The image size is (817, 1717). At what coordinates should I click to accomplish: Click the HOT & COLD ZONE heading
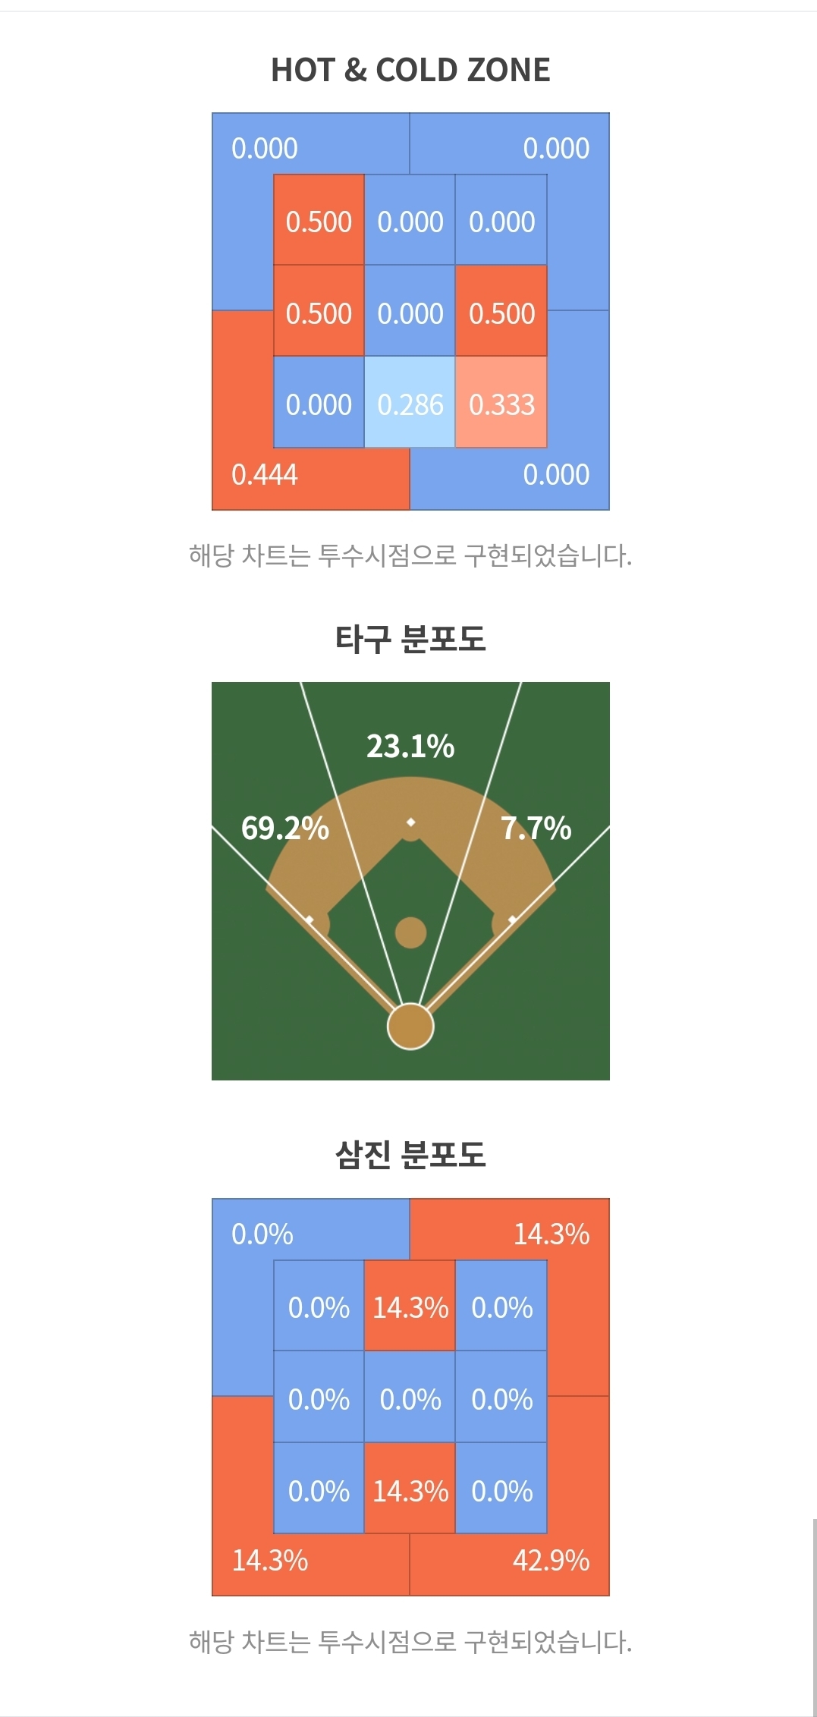(x=410, y=70)
